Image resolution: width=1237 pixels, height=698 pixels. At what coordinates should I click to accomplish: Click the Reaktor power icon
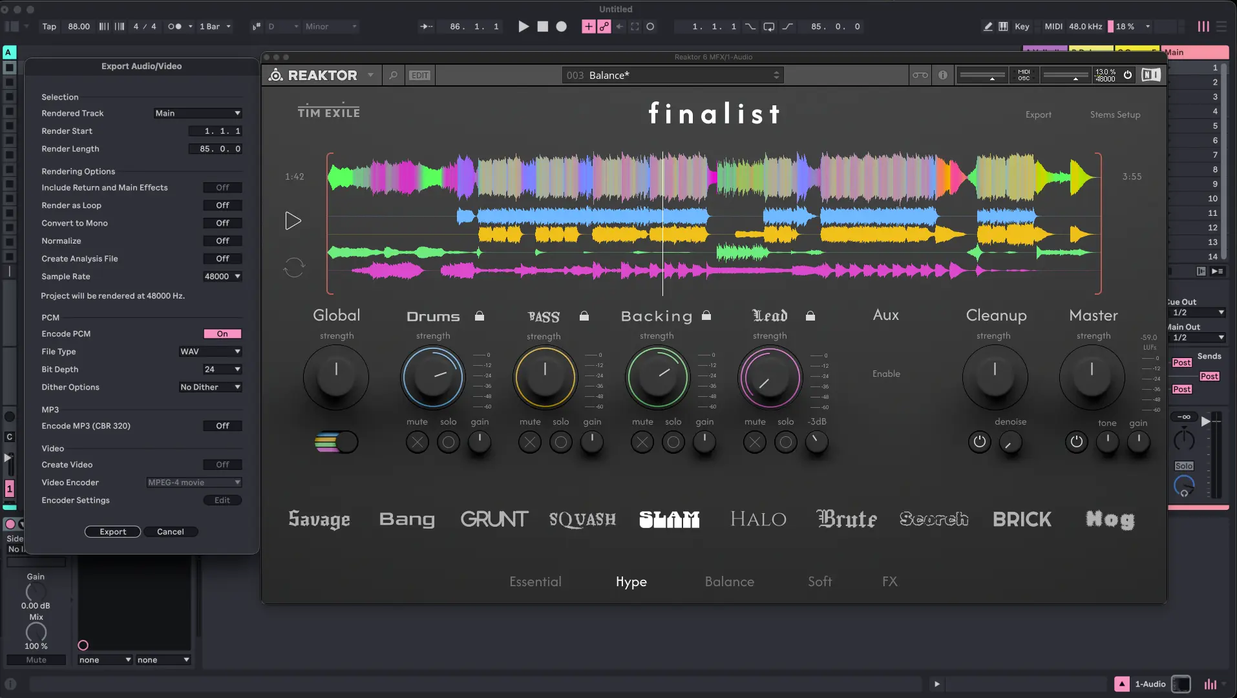1128,75
